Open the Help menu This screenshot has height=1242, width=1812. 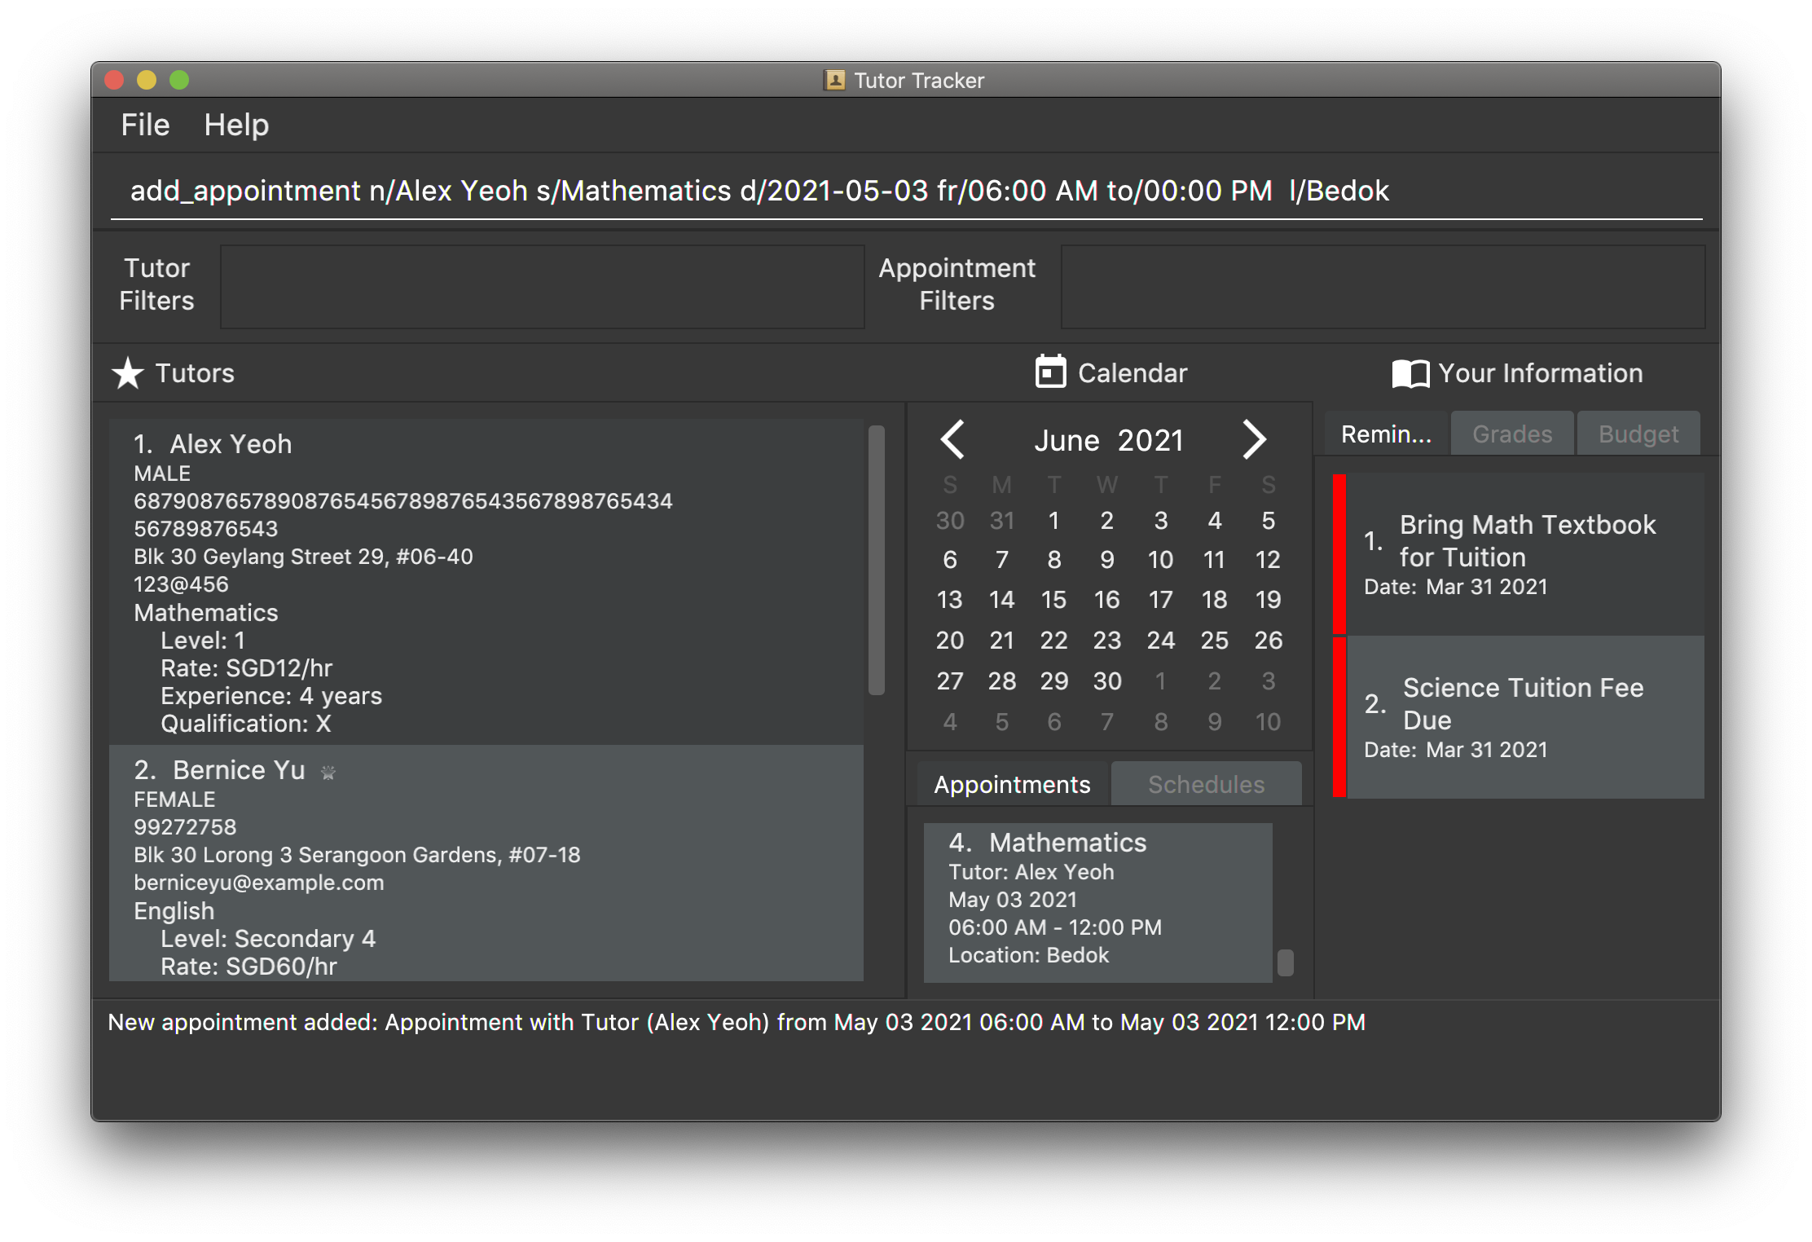pyautogui.click(x=236, y=125)
